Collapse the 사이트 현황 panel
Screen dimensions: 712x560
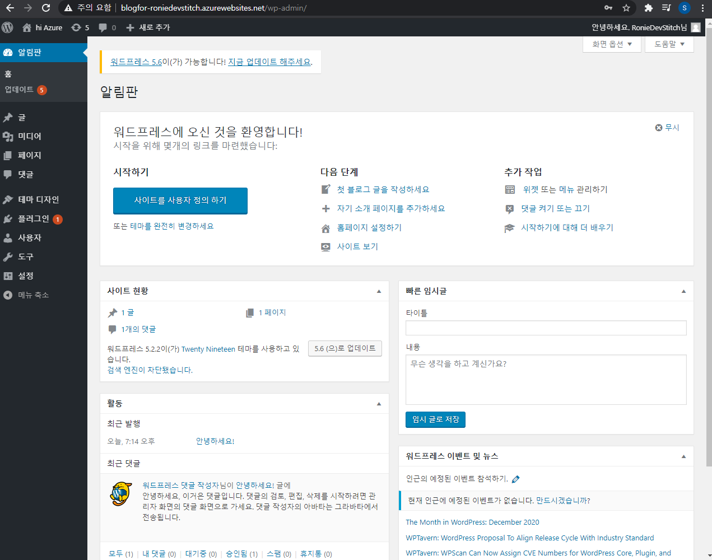(379, 291)
